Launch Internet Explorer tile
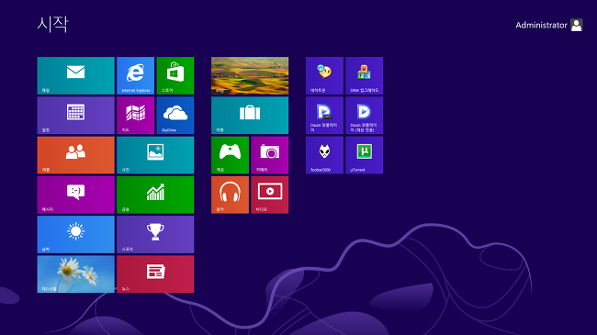Image resolution: width=597 pixels, height=335 pixels. coord(136,75)
